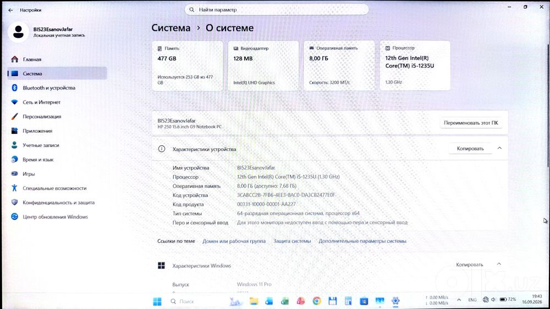Collapse the Характеристики Windows section
This screenshot has height=309, width=550.
(499, 264)
